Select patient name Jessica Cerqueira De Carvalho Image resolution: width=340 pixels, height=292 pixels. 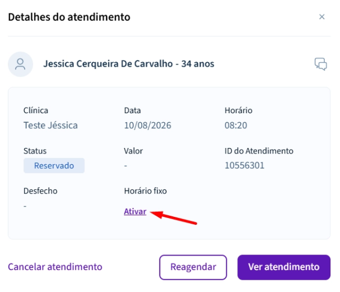point(108,64)
